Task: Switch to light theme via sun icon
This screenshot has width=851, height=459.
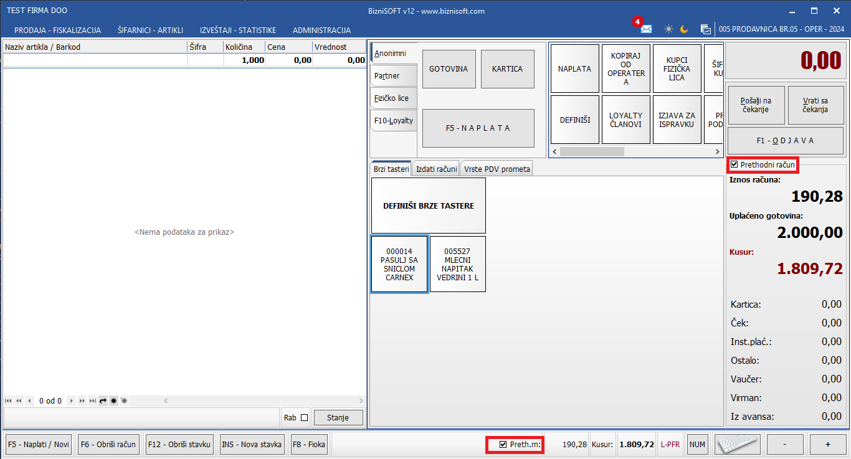Action: point(668,29)
